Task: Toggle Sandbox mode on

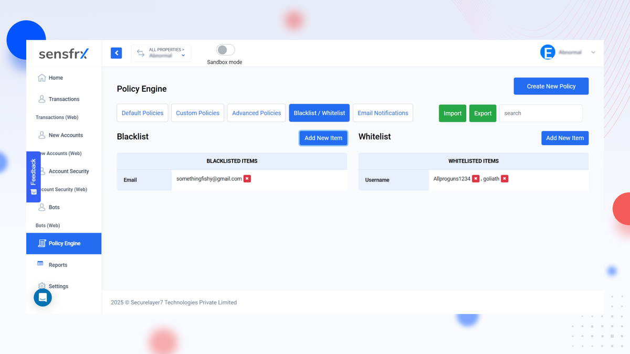Action: 225,49
